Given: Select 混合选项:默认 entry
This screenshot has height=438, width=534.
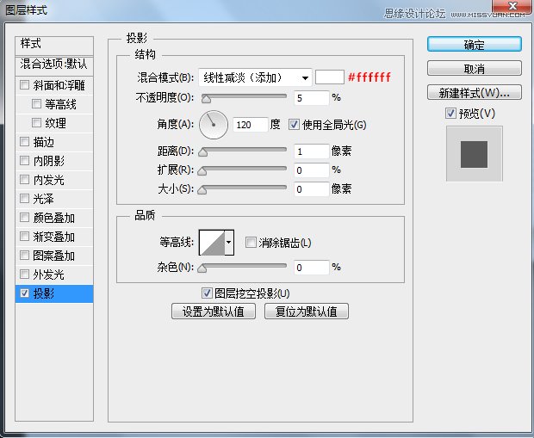Looking at the screenshot, I should [54, 65].
